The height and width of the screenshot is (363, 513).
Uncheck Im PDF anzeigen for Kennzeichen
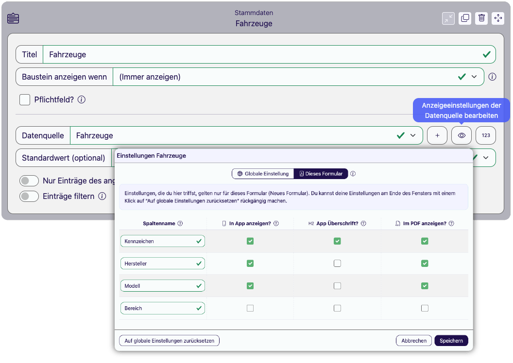click(x=425, y=241)
